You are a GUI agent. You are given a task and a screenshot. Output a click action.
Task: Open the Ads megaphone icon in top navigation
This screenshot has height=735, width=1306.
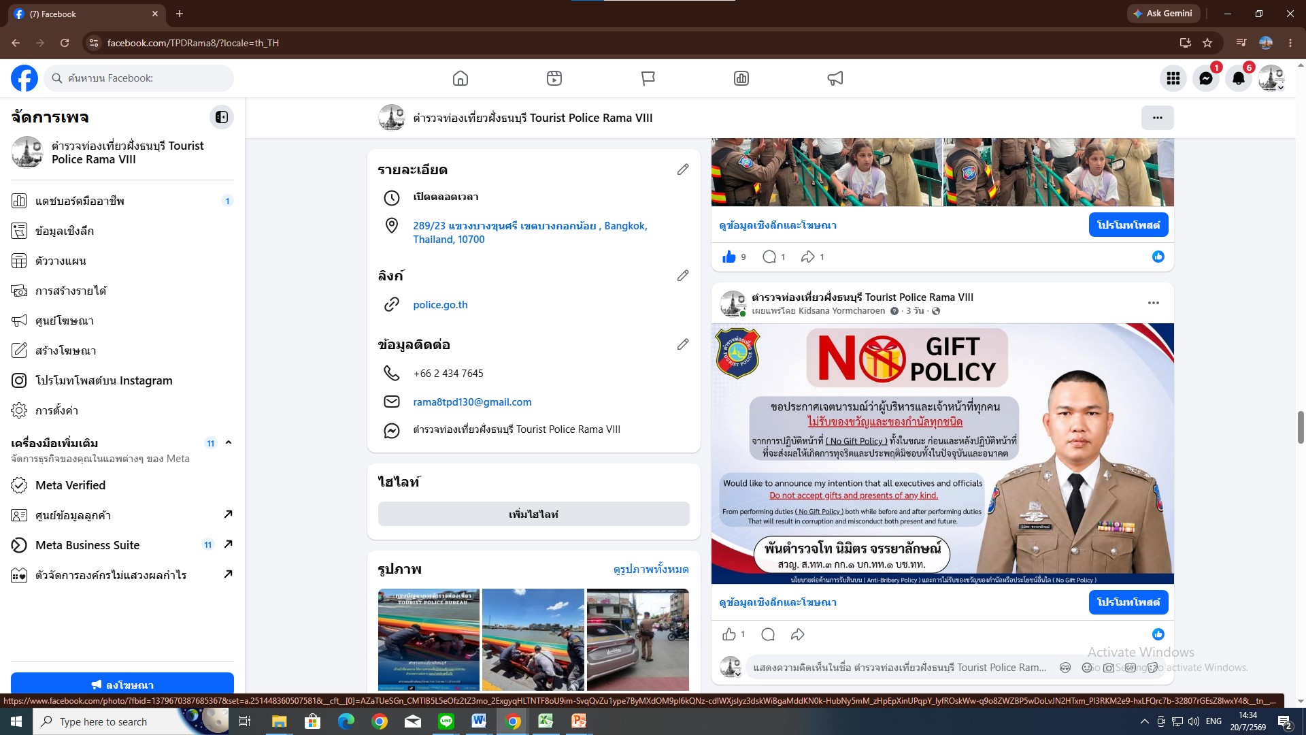(835, 78)
